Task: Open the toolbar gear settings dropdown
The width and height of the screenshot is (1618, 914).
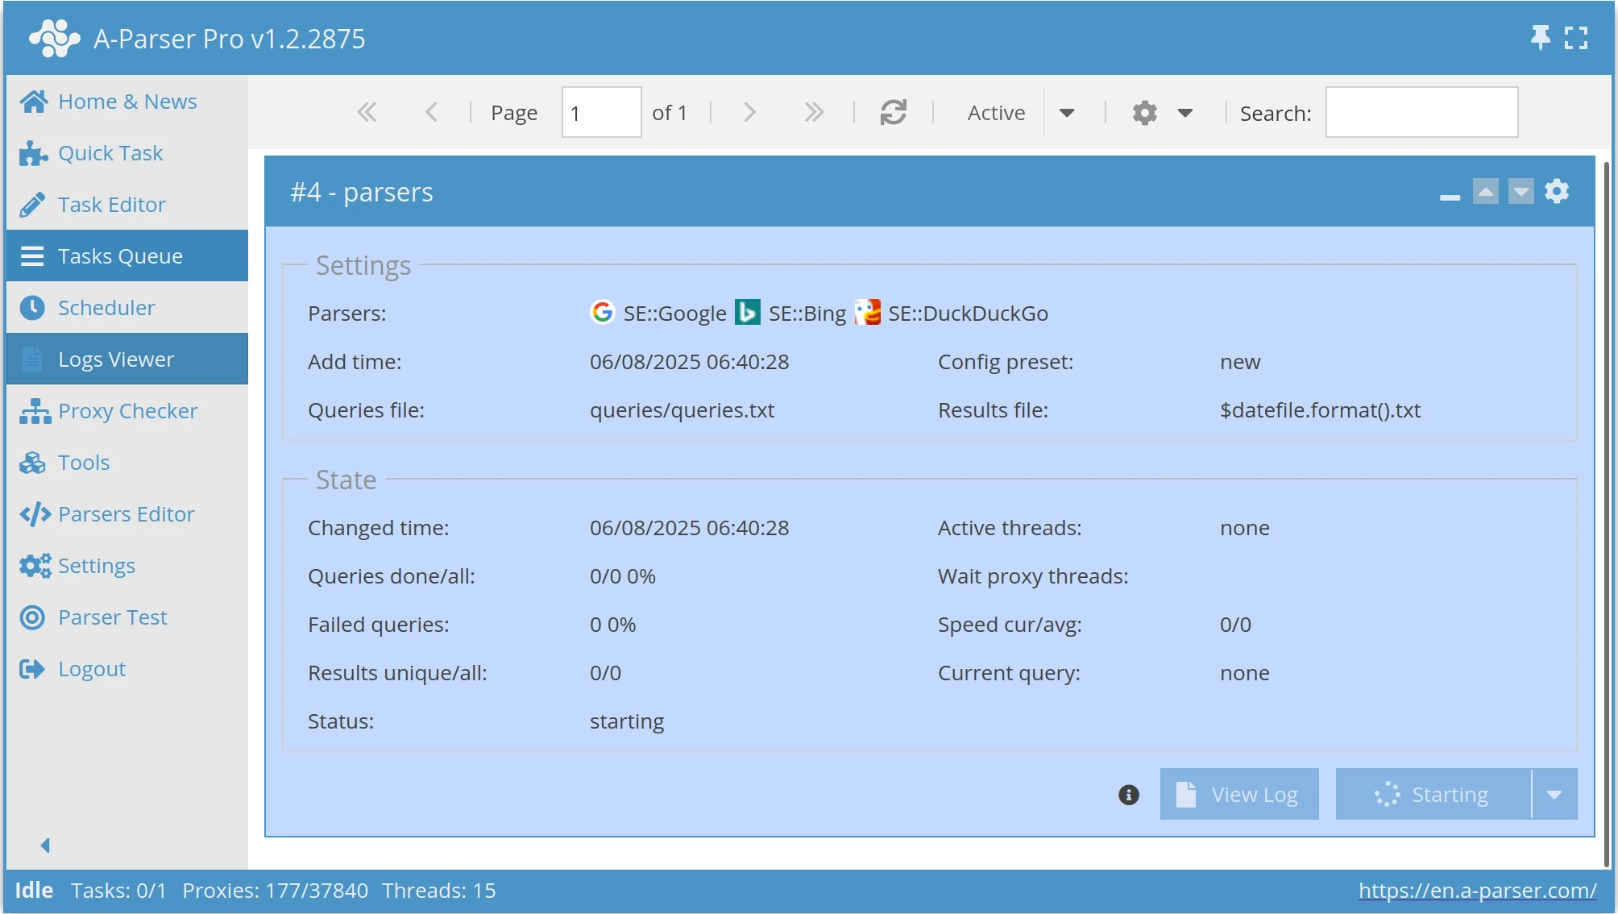Action: [1186, 112]
